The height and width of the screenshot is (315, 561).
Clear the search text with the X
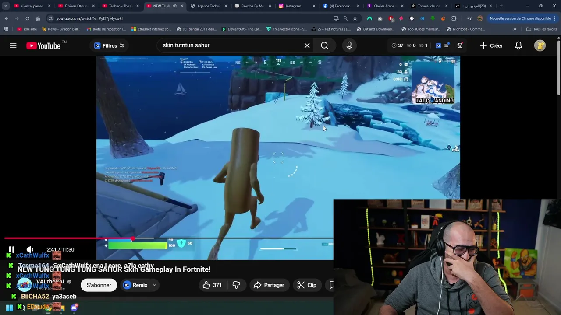(307, 45)
